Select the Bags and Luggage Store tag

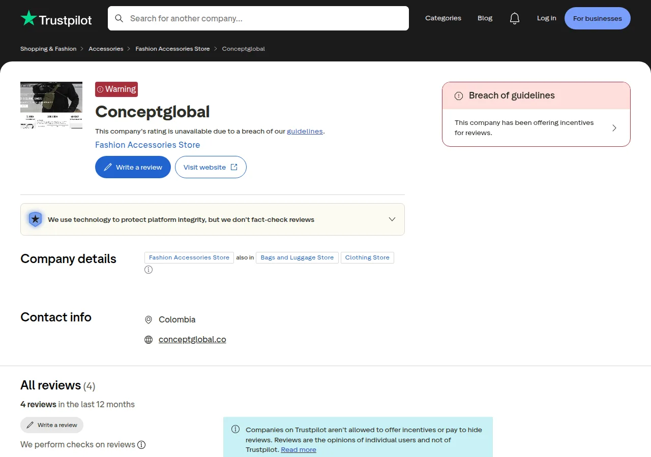(297, 257)
